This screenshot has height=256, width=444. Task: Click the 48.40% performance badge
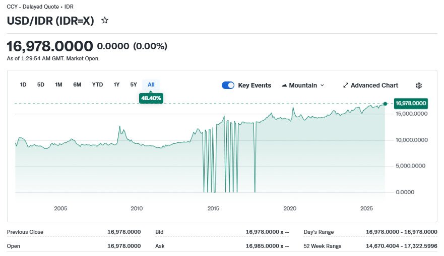[x=151, y=98]
